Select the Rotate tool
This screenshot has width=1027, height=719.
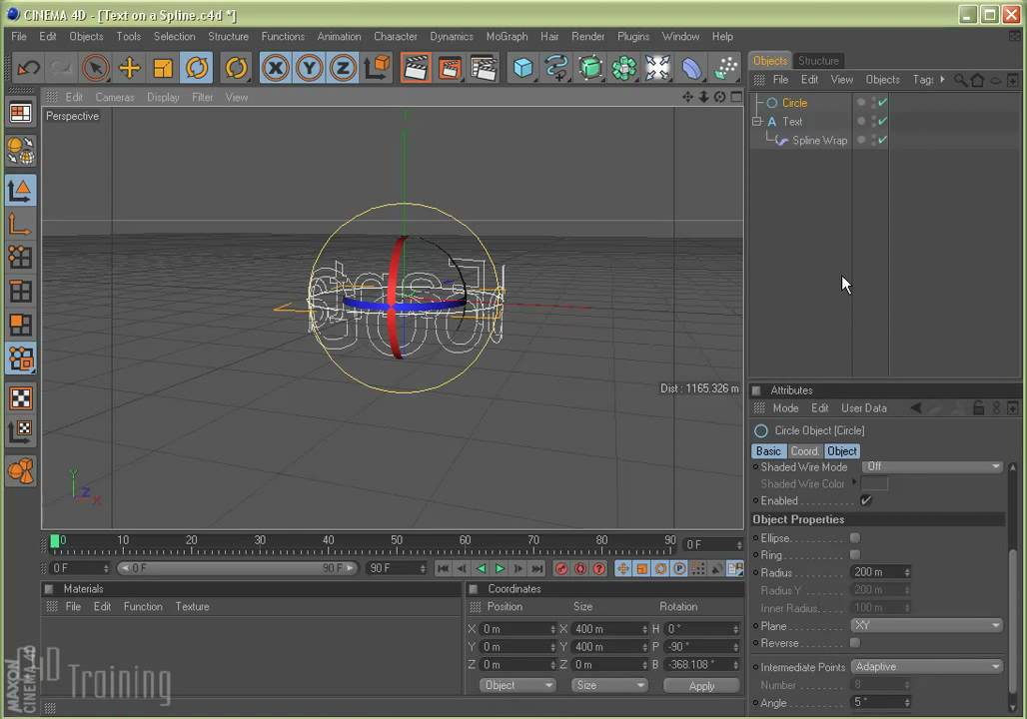click(x=197, y=68)
